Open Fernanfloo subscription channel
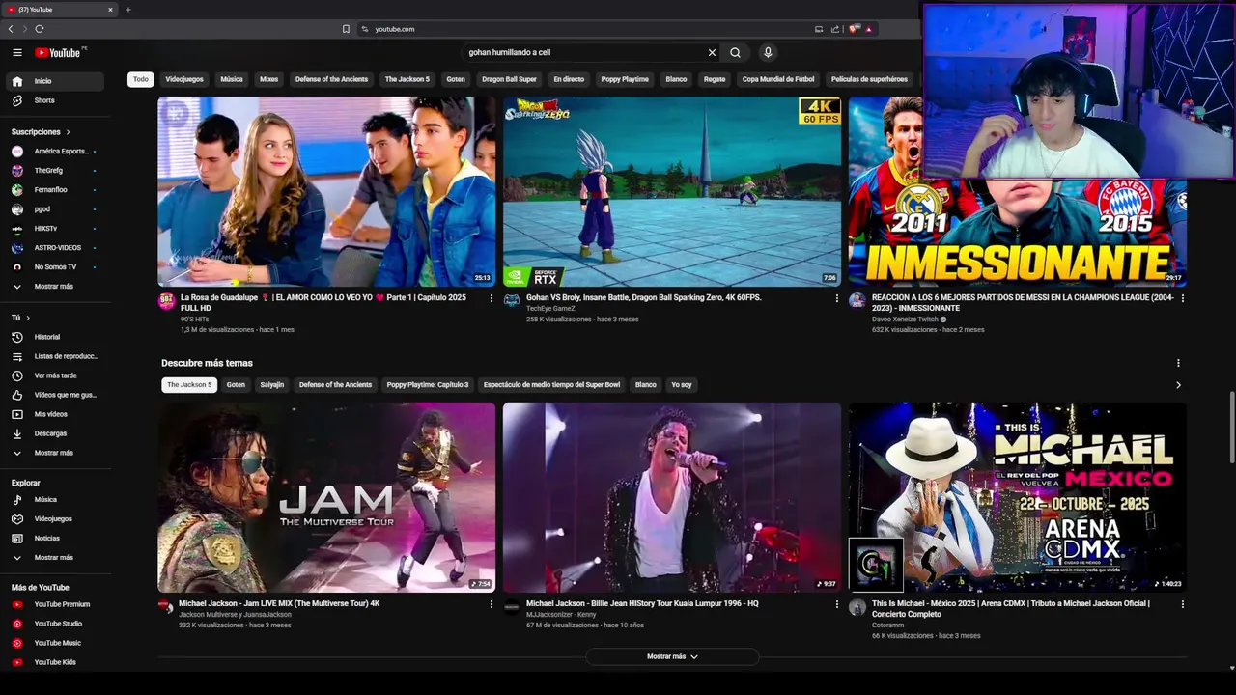Screen dimensions: 1236x695 click(x=54, y=190)
